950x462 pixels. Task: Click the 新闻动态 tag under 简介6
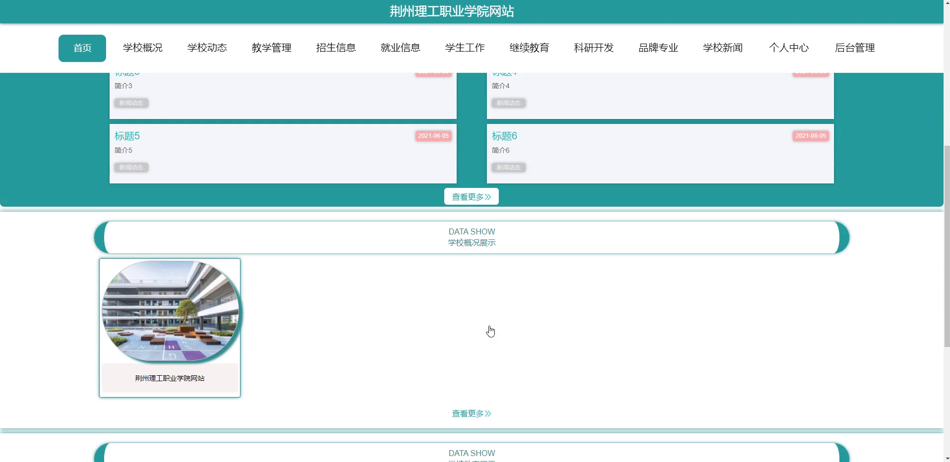509,168
